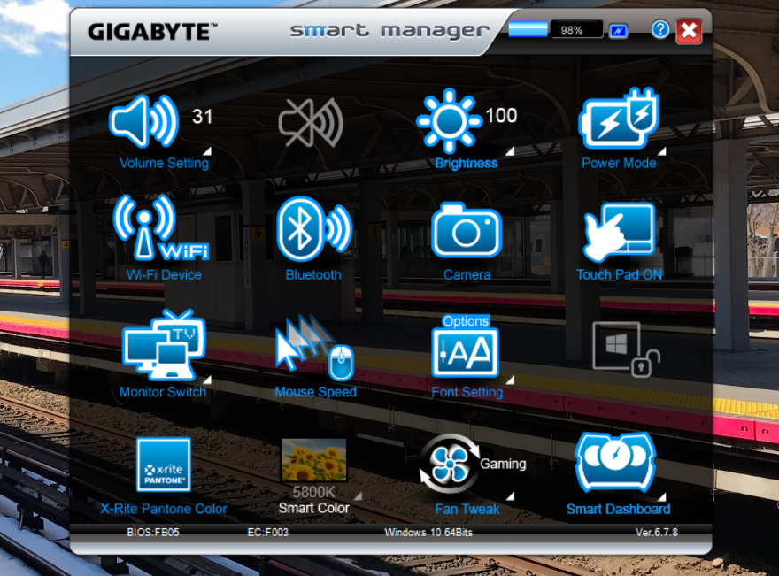779x576 pixels.
Task: Open the Smart Color sunflower thumbnail
Action: tap(314, 460)
